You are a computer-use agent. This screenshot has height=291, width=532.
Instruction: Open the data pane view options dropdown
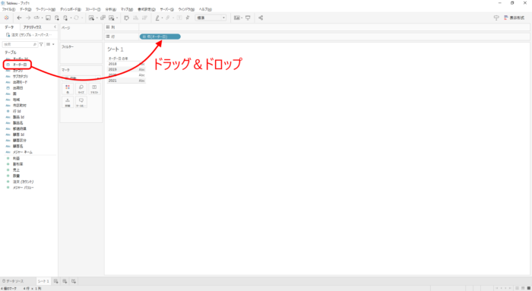click(x=50, y=44)
